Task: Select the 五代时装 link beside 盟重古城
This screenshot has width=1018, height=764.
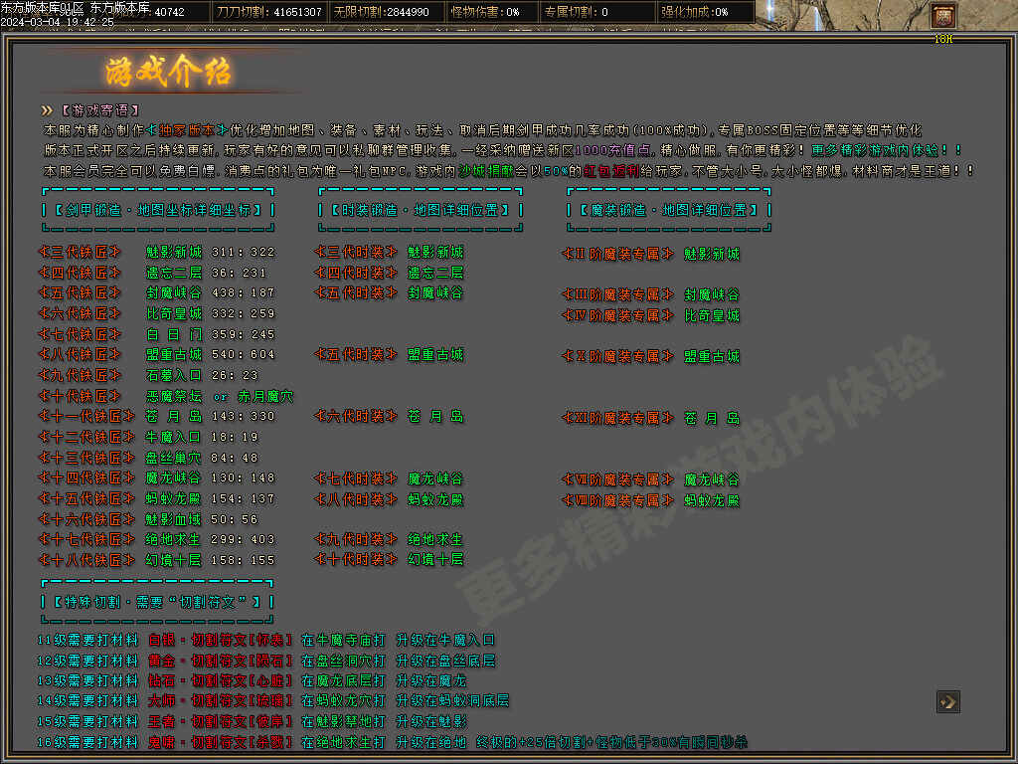Action: pyautogui.click(x=355, y=355)
